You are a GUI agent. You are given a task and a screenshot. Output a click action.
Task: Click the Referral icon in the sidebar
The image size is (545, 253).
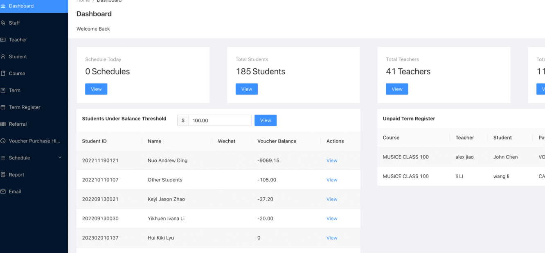coord(3,124)
